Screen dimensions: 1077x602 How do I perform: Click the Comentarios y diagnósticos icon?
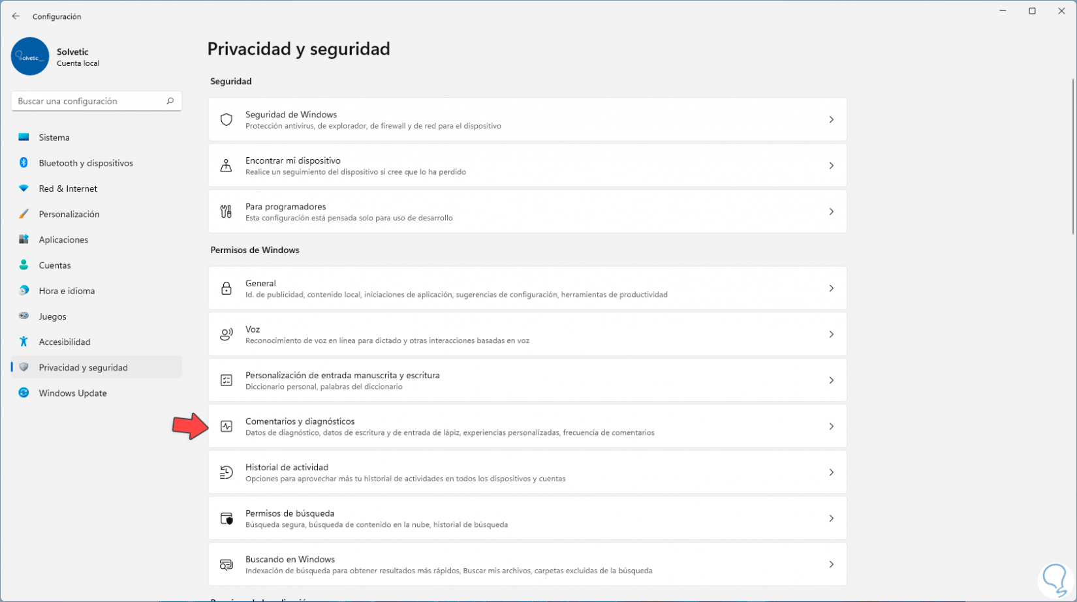pos(226,427)
